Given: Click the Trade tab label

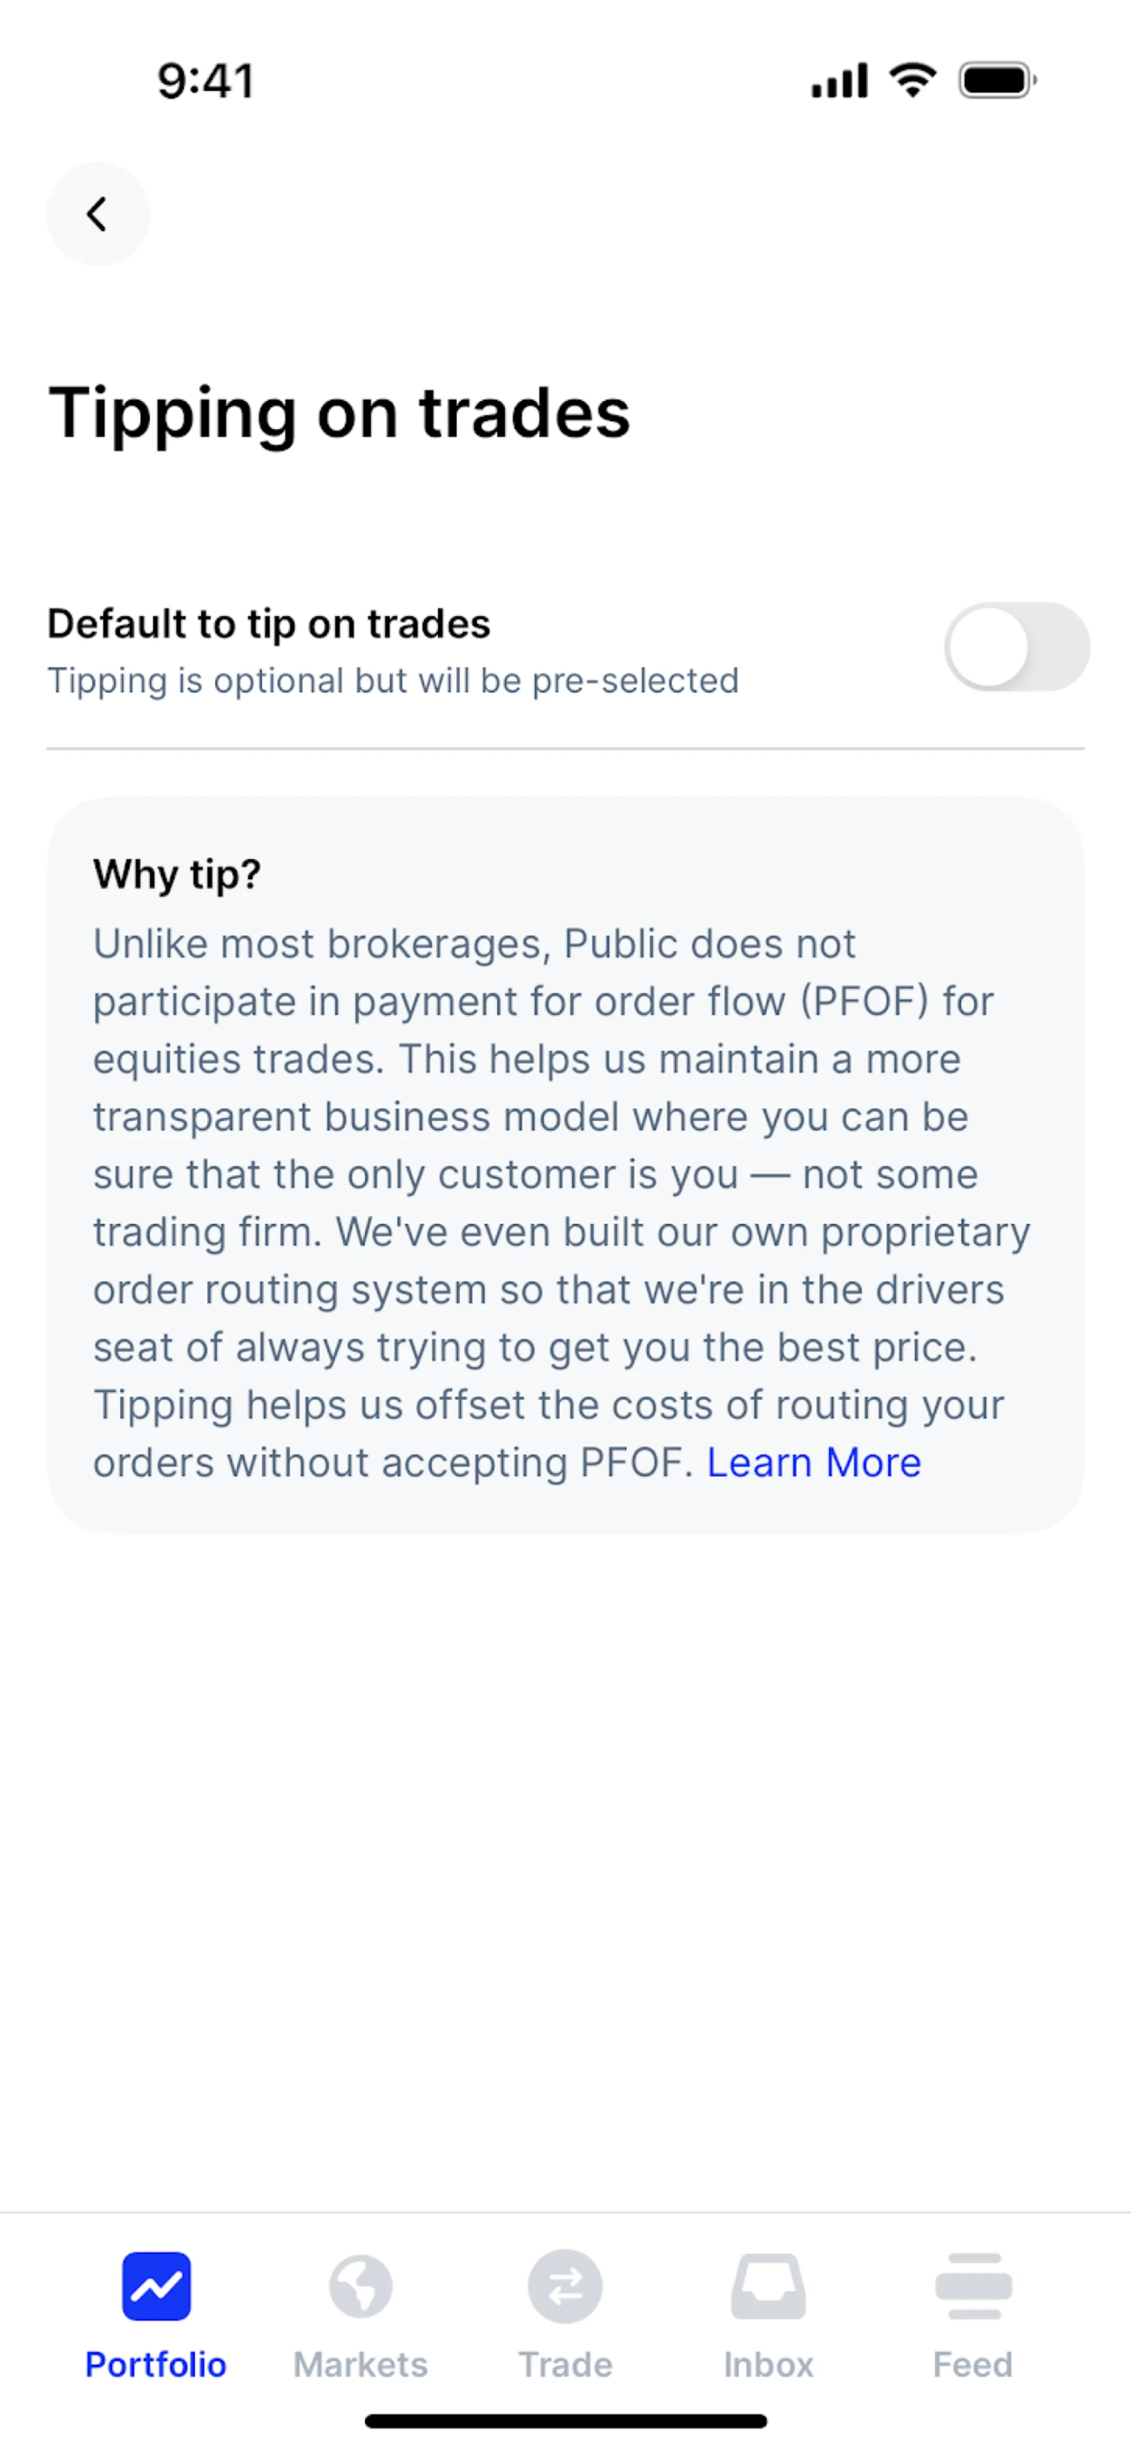Looking at the screenshot, I should [565, 2365].
